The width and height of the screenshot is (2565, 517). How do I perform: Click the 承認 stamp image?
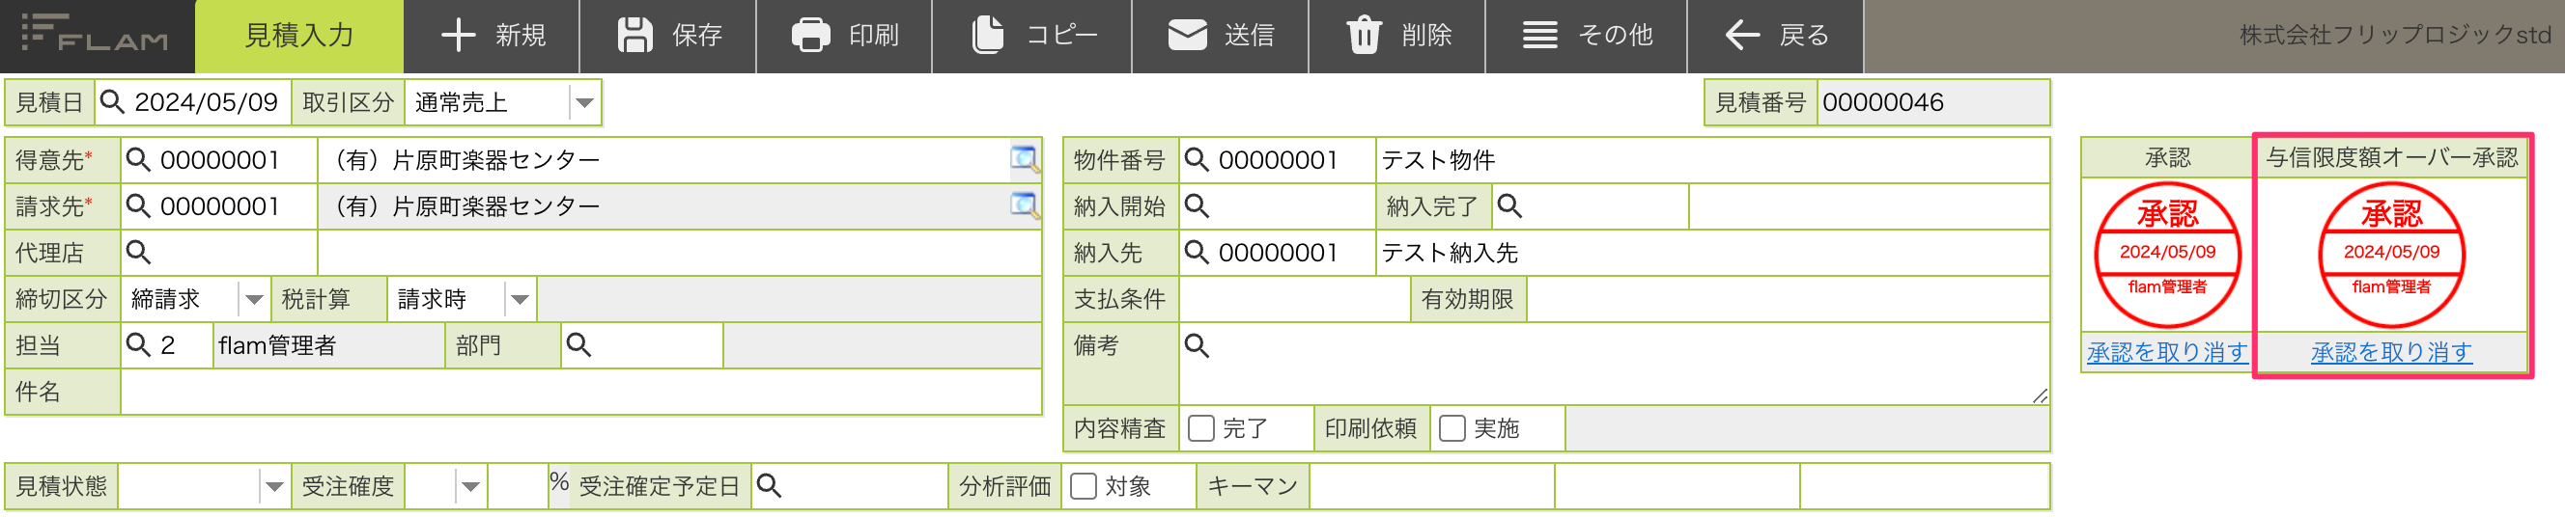(2168, 255)
